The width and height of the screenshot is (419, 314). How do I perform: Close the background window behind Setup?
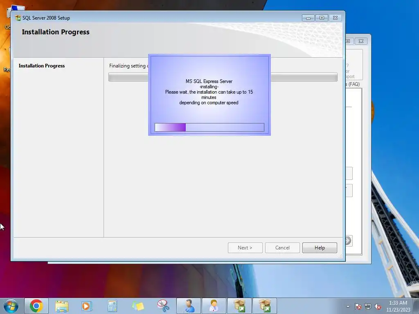coord(361,41)
